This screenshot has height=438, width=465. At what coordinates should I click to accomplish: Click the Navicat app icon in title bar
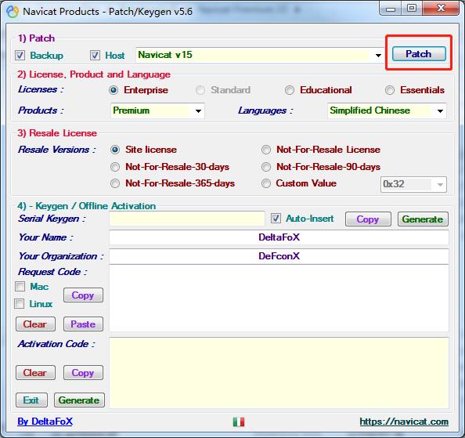[x=13, y=12]
